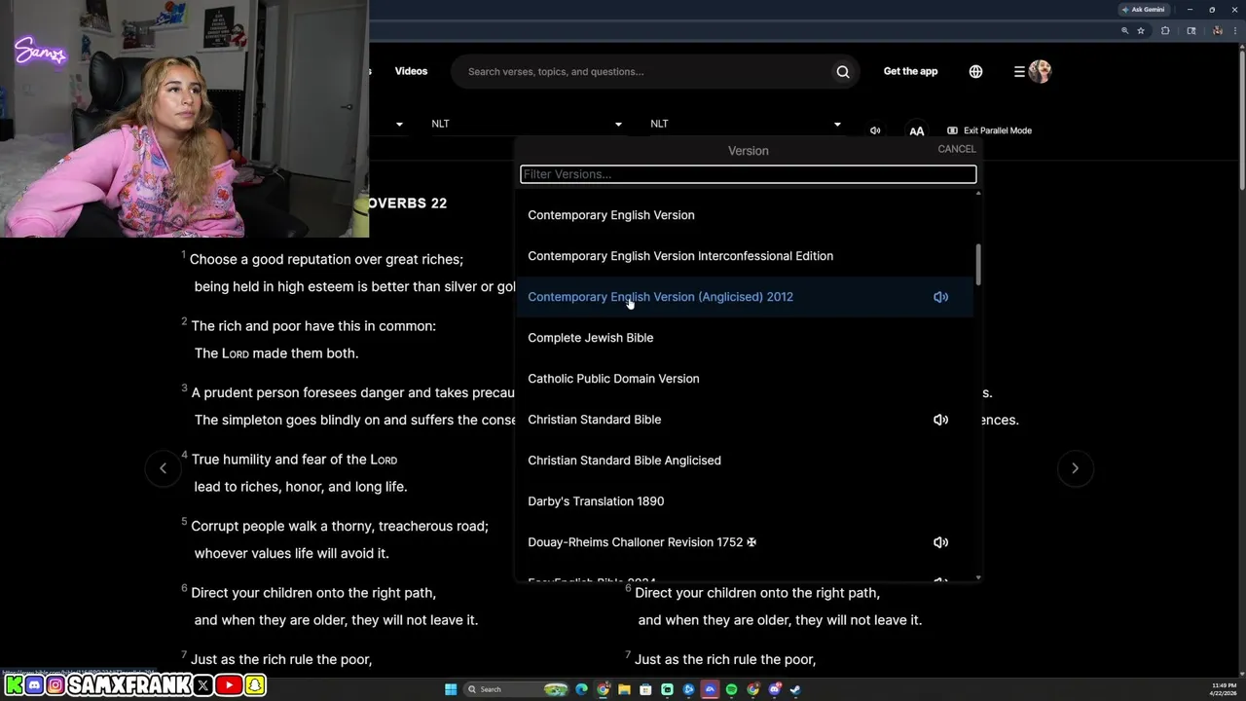The image size is (1246, 701).
Task: Click verse 1 text Choose a good reputation
Action: (326, 259)
